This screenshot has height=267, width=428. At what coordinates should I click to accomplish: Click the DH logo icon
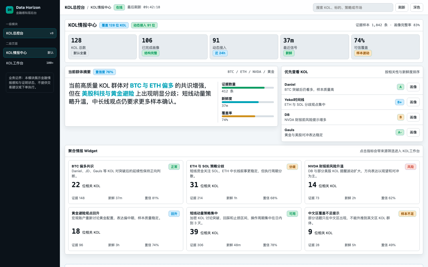tap(10, 10)
